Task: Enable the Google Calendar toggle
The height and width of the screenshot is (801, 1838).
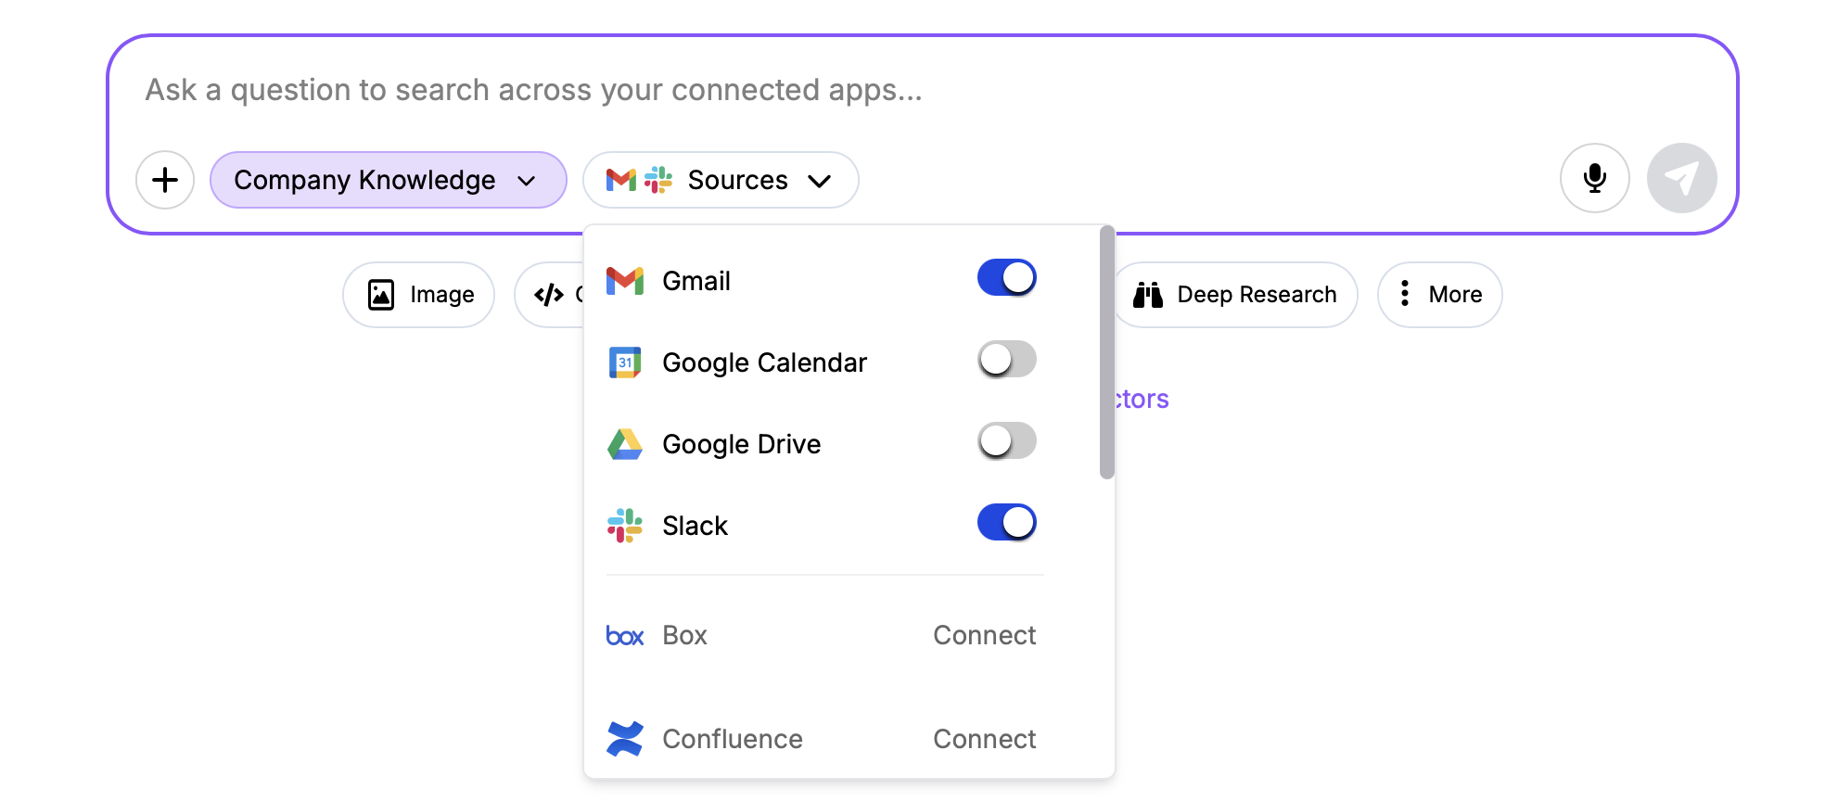Action: point(1006,360)
